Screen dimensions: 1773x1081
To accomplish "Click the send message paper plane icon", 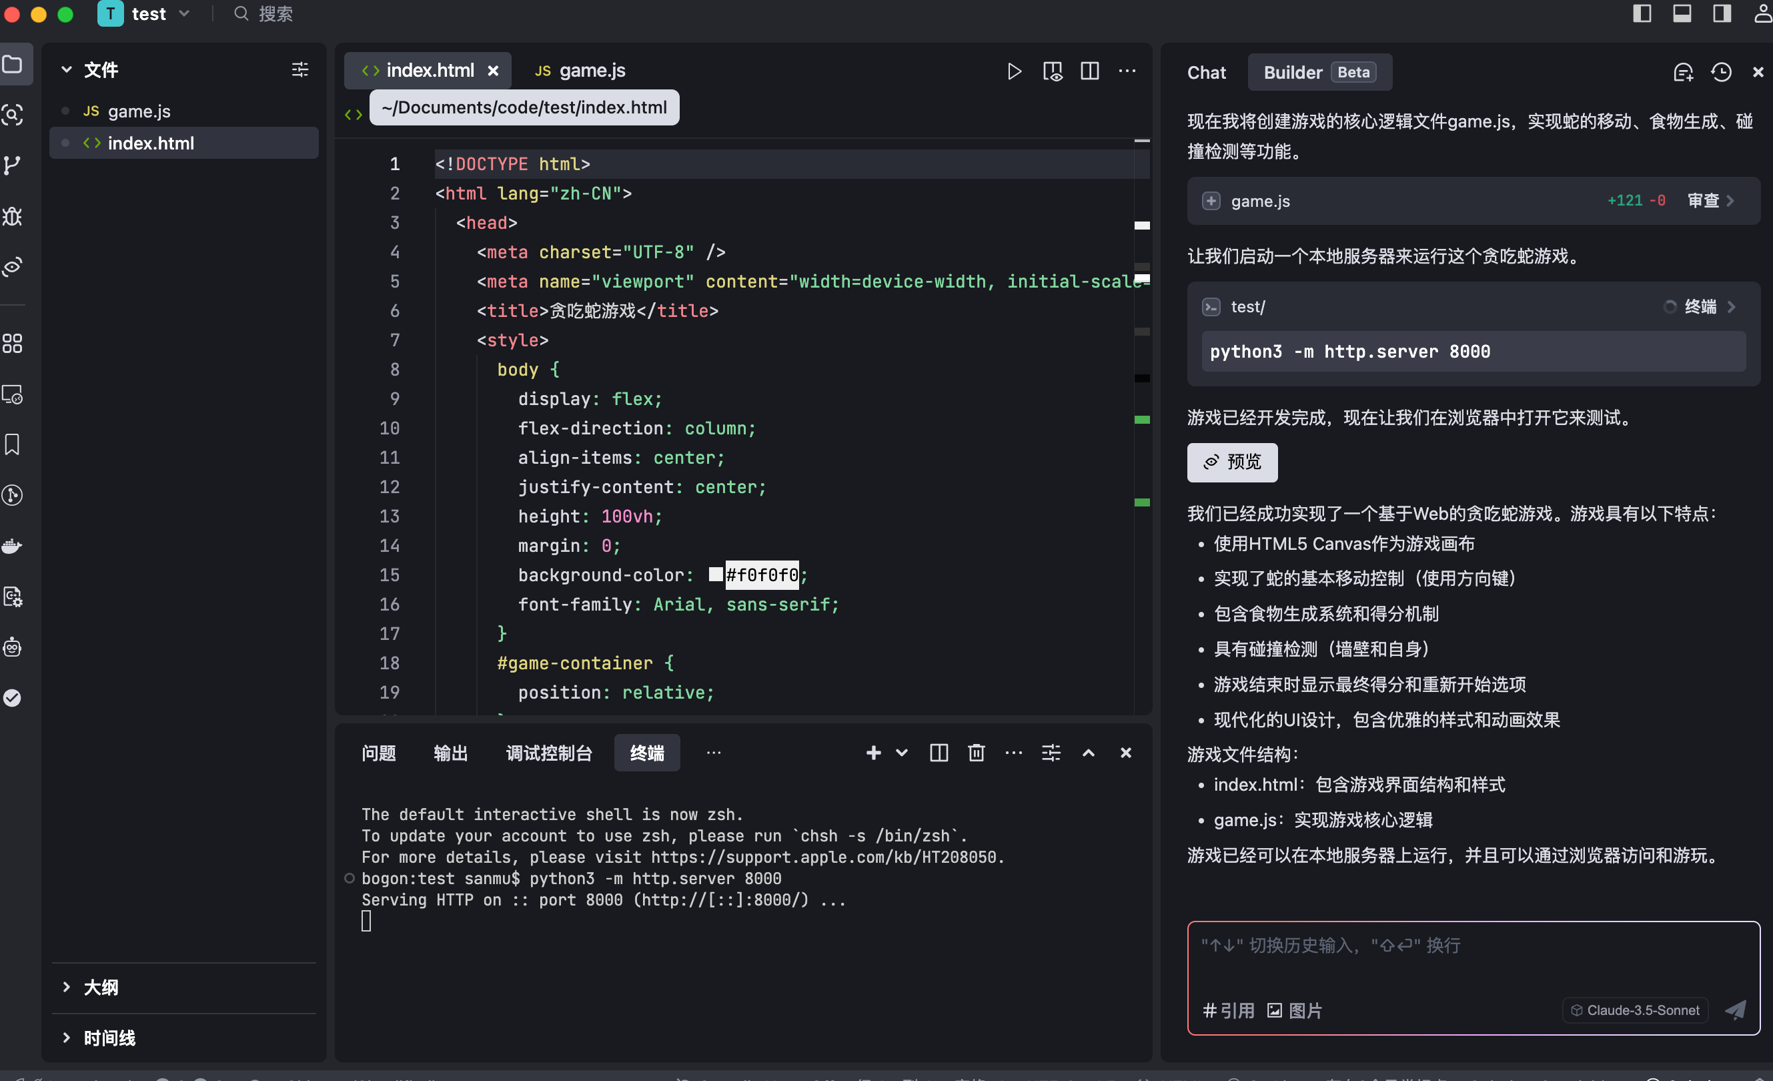I will tap(1736, 1010).
